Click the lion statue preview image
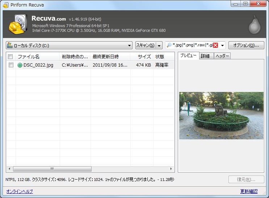Screen dimensions: 269x198 [x=221, y=115]
